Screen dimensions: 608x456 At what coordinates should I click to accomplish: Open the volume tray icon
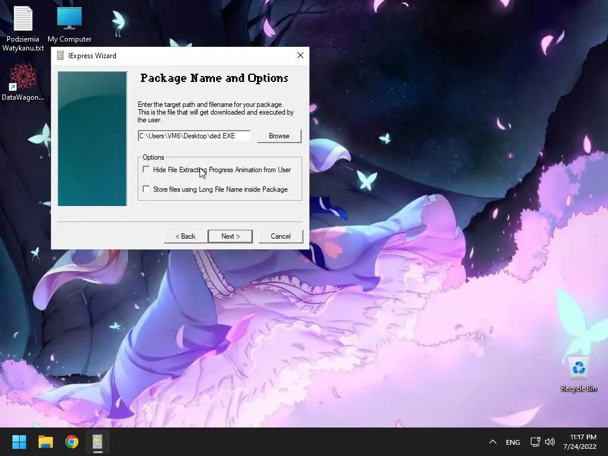(550, 442)
